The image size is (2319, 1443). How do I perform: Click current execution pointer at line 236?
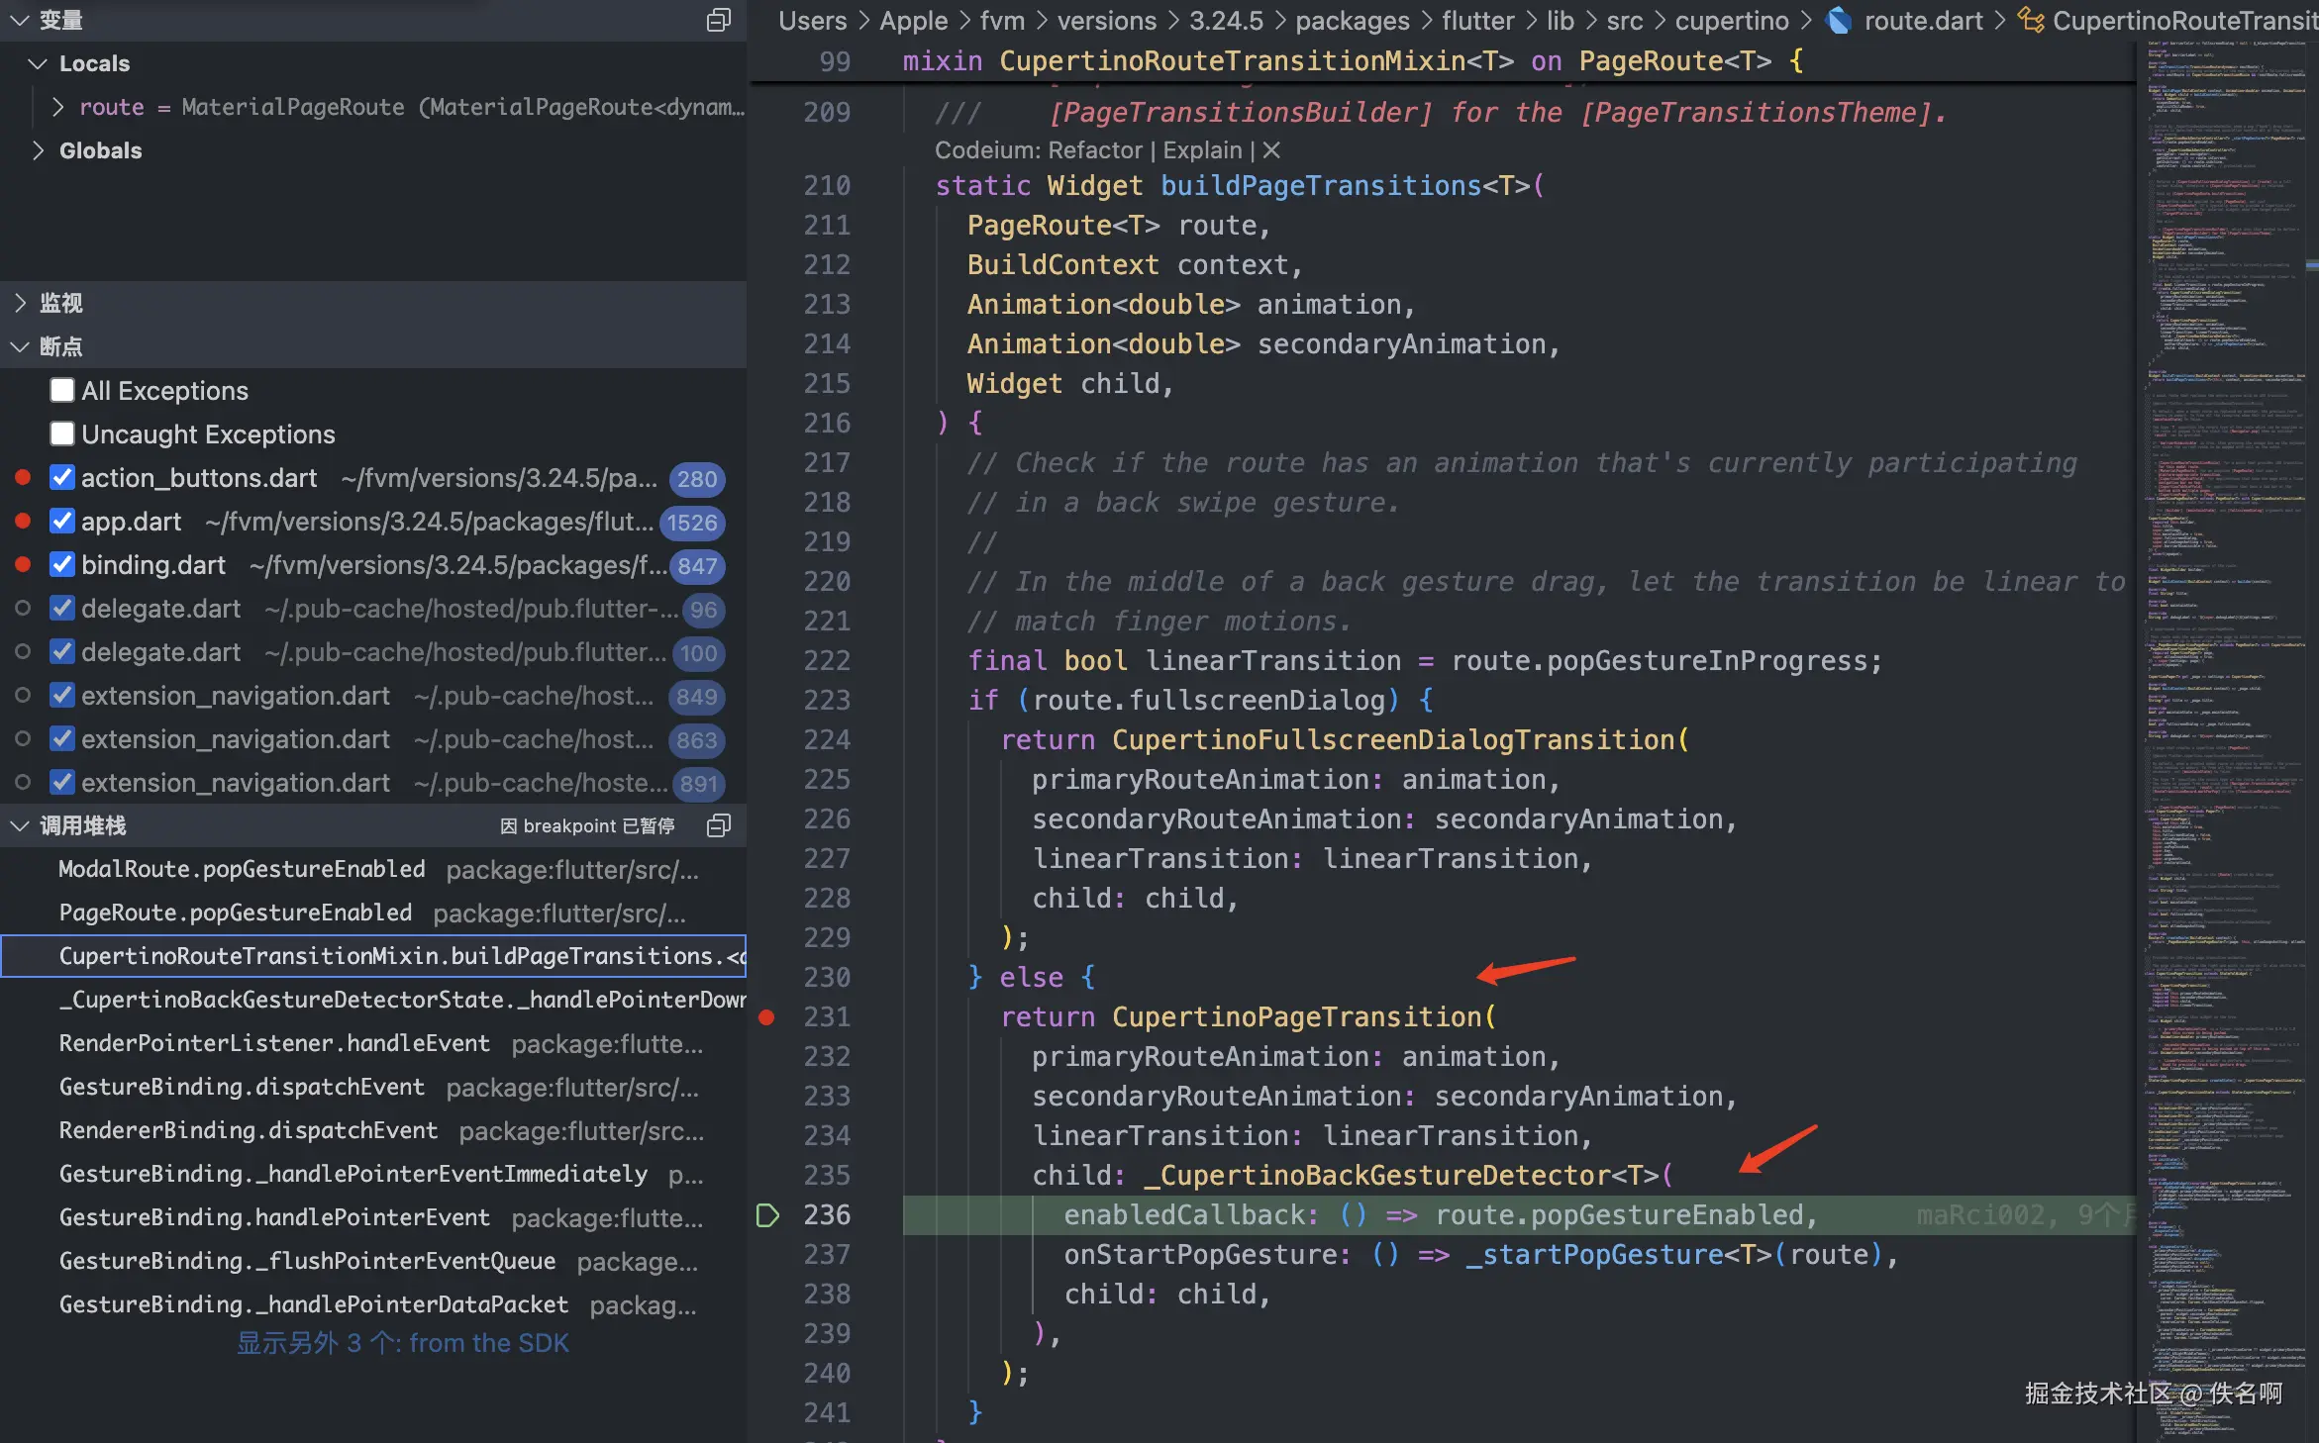click(x=768, y=1214)
